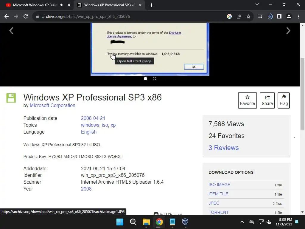Open VirtualBox from the taskbar
Screen dimensions: 305x229
[185, 222]
